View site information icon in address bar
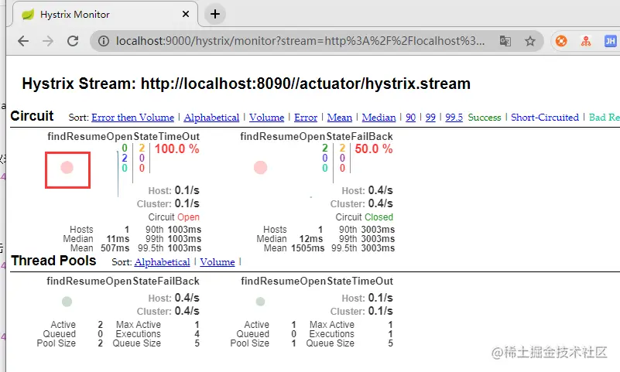This screenshot has height=372, width=620. tap(104, 41)
